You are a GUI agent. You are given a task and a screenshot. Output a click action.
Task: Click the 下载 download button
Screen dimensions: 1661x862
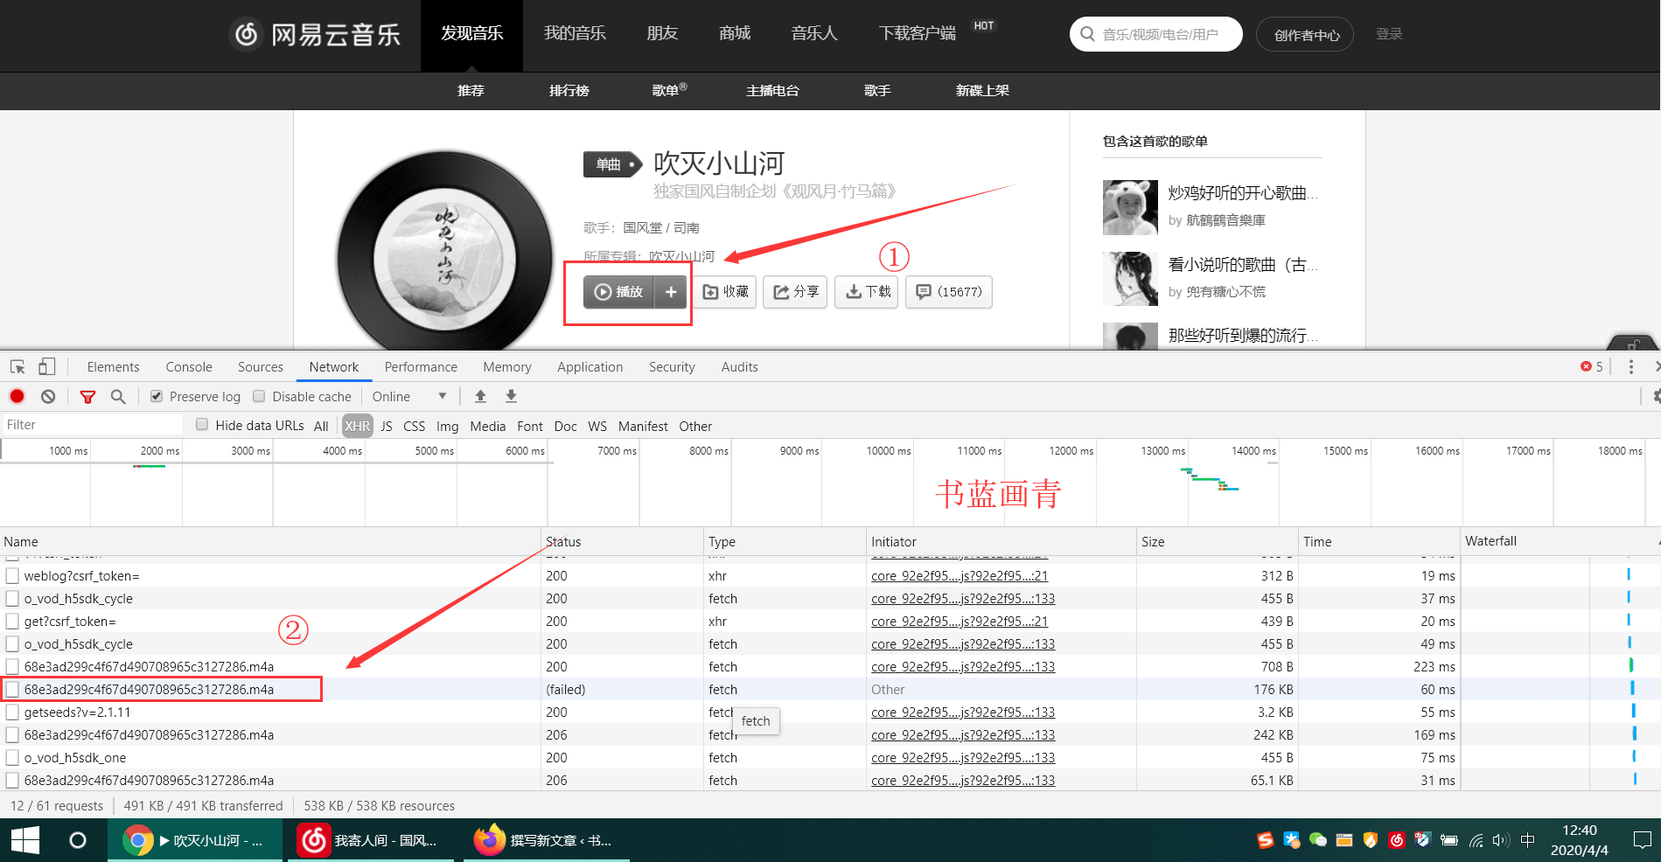coord(867,292)
